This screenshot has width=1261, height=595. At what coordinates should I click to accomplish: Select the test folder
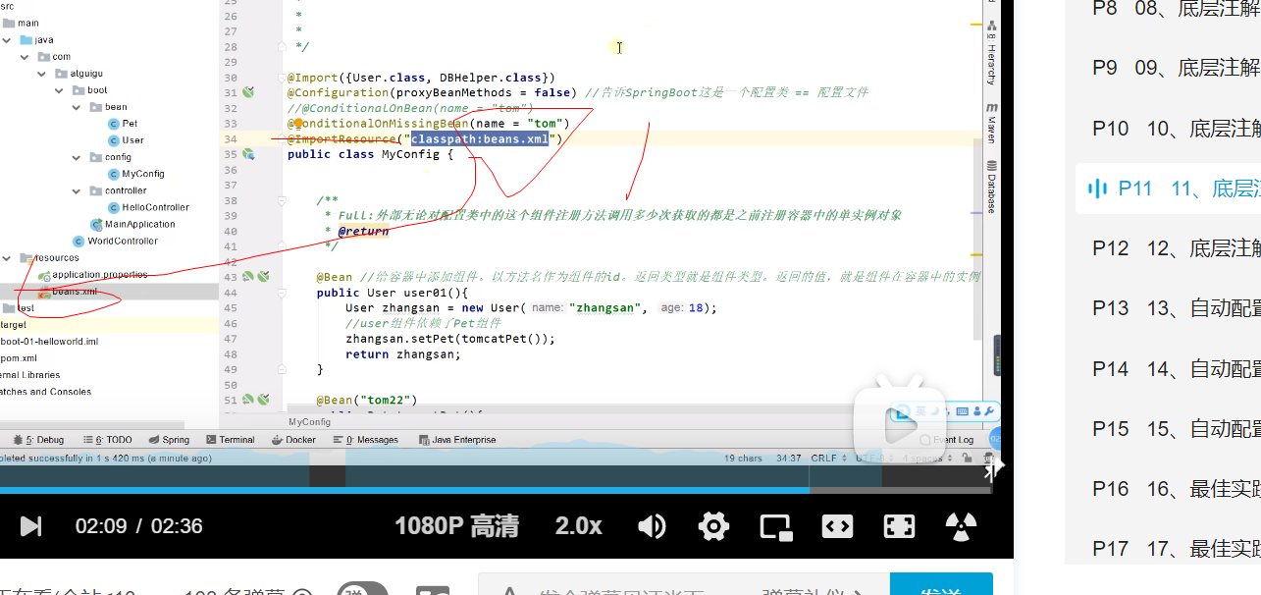tap(26, 308)
